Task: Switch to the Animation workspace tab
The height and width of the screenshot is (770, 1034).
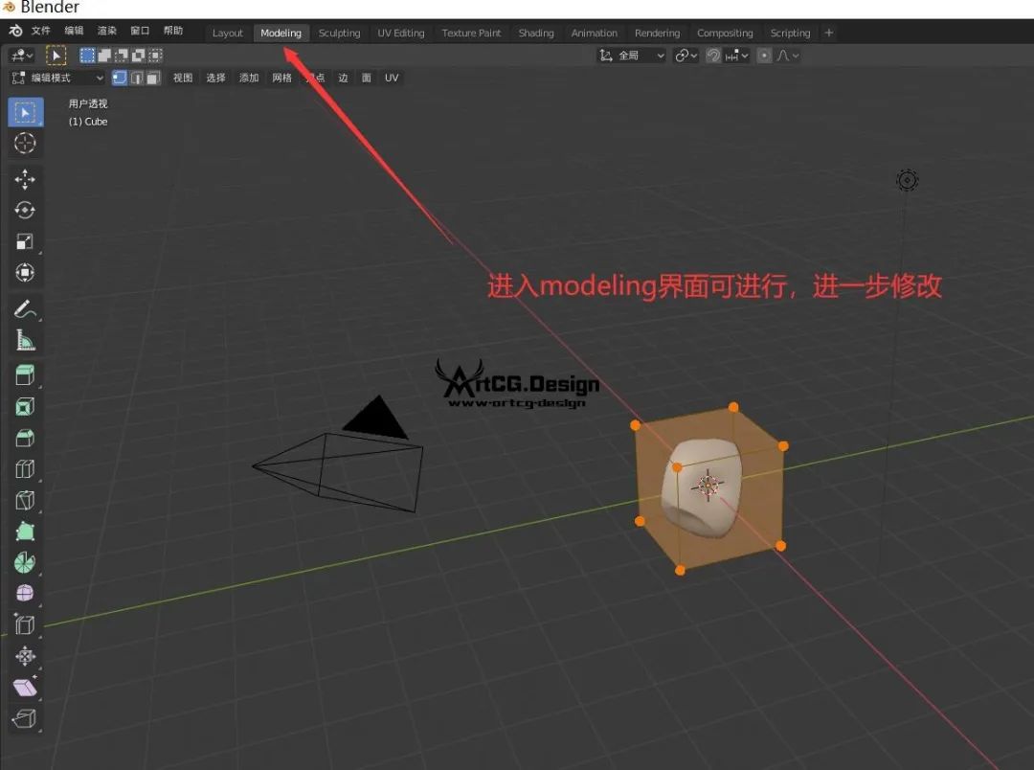Action: pyautogui.click(x=595, y=33)
